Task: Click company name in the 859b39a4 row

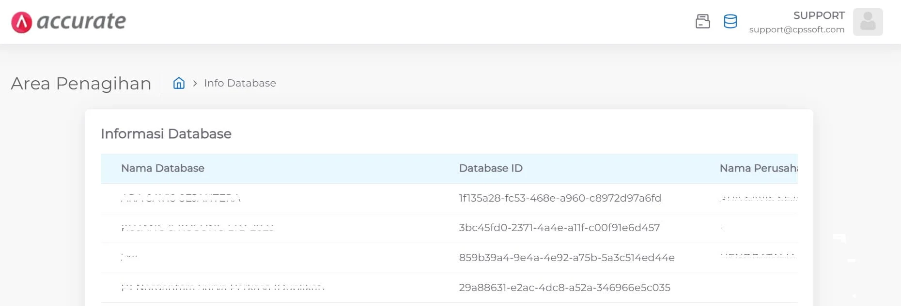Action: (757, 257)
